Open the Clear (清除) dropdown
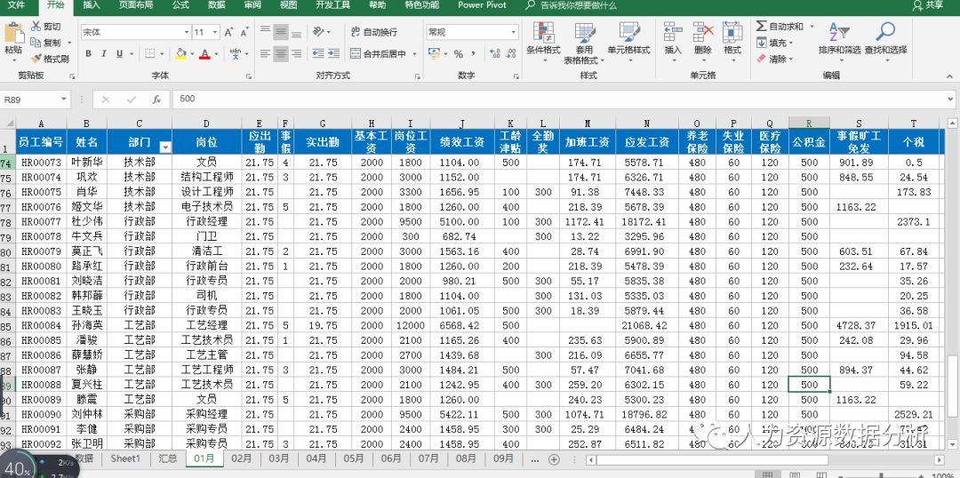The width and height of the screenshot is (960, 478). 774,59
